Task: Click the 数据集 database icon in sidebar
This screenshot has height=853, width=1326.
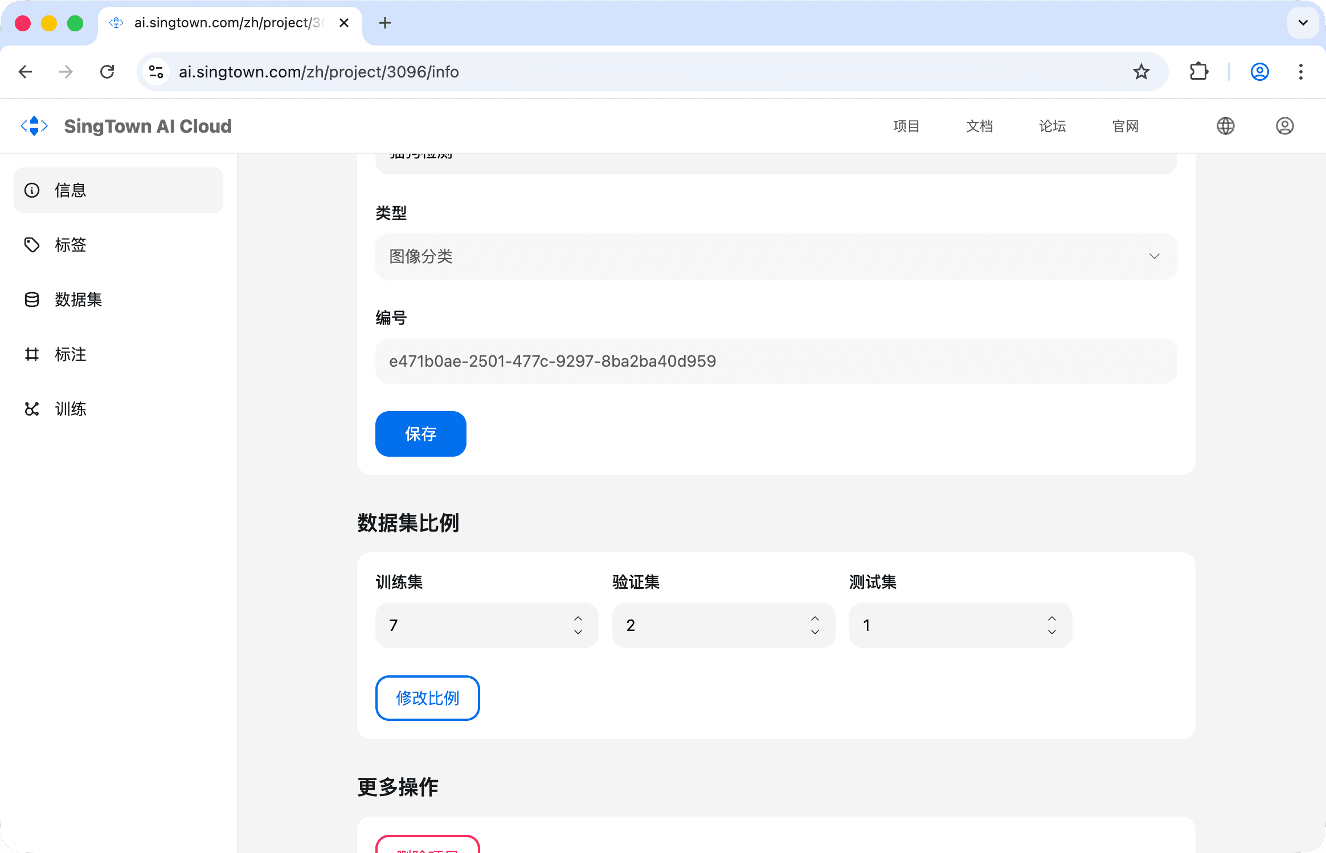Action: click(x=32, y=300)
